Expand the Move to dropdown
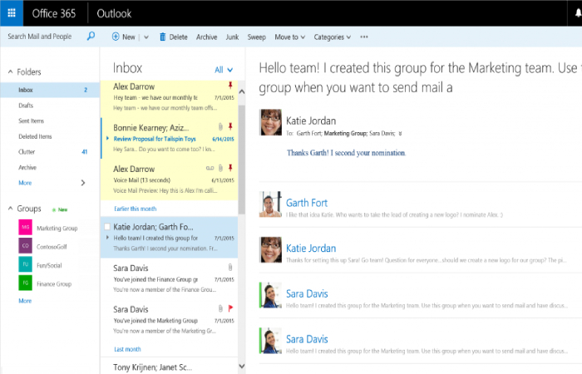The height and width of the screenshot is (374, 582). coord(289,37)
